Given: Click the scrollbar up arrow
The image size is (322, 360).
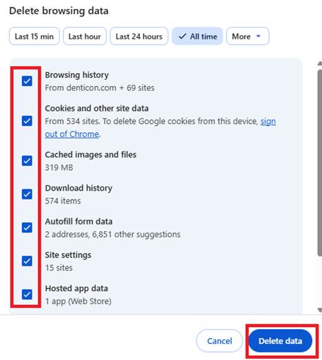Looking at the screenshot, I should point(320,63).
